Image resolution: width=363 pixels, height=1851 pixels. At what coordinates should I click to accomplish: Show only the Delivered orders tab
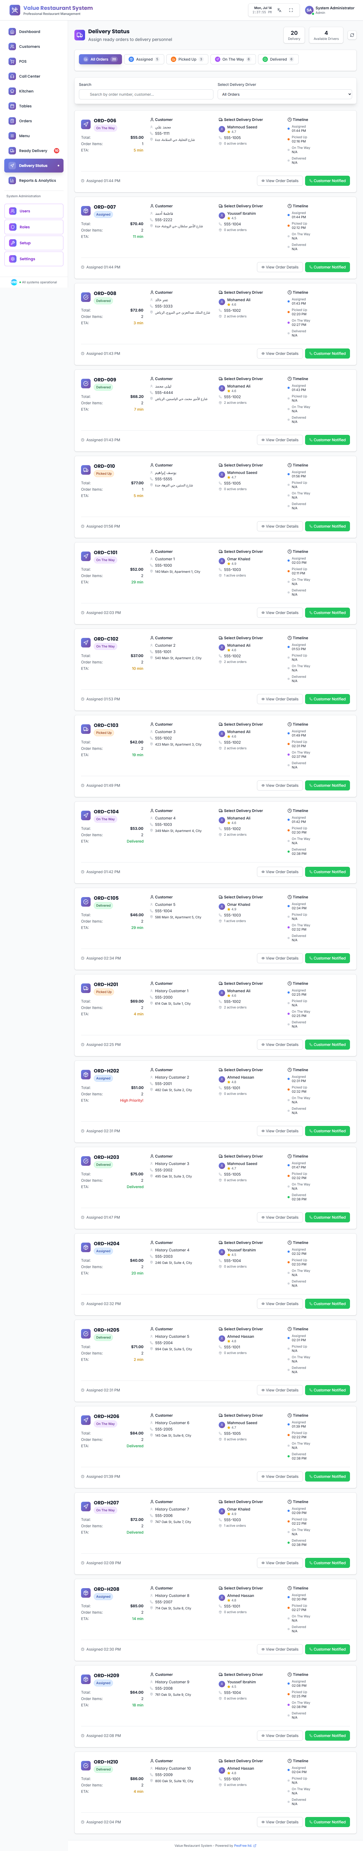pos(277,60)
